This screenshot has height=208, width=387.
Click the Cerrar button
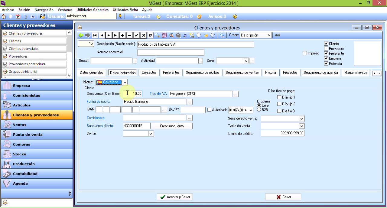283,197
